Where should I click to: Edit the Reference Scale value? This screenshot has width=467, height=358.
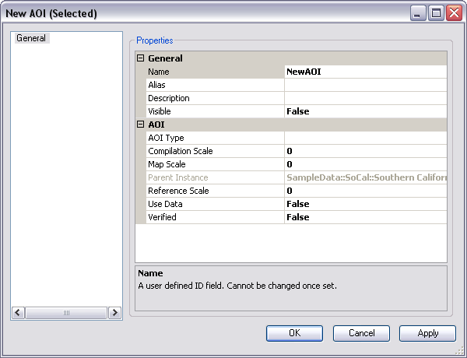coord(364,191)
